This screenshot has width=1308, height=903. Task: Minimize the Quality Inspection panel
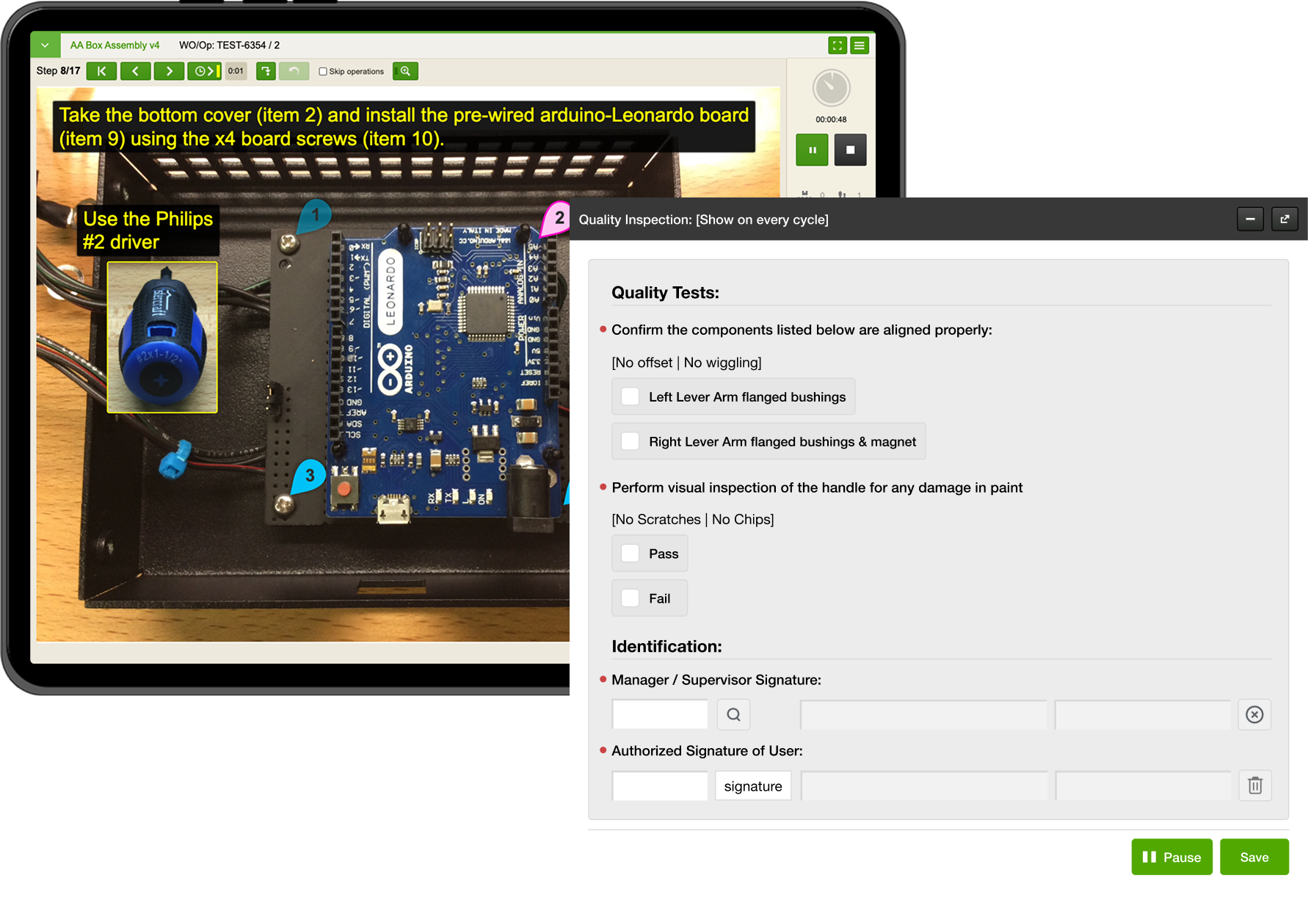(1250, 219)
